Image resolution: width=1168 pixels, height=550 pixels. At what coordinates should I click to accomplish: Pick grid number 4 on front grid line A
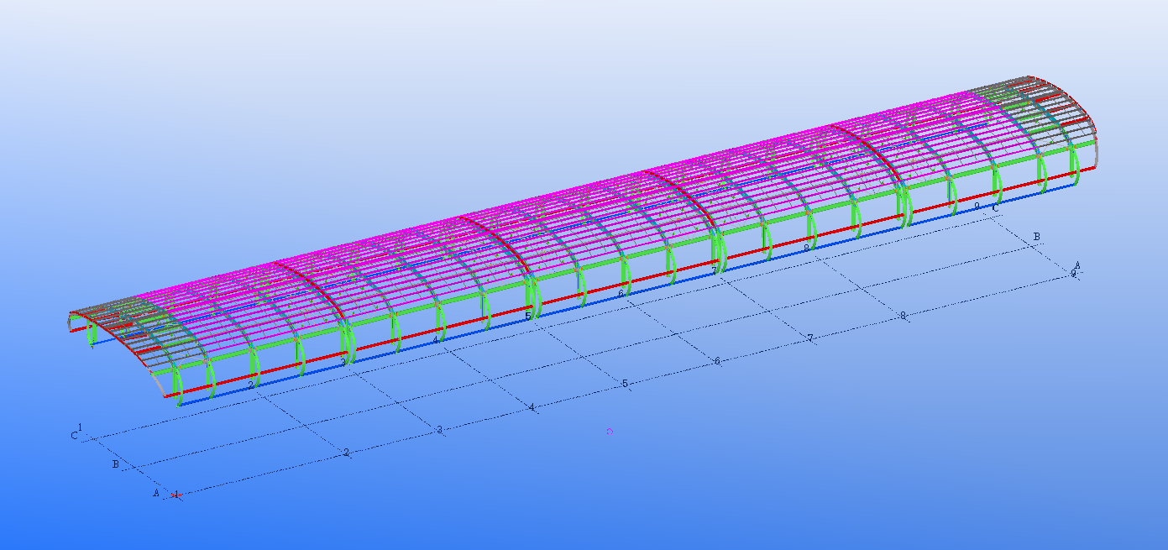click(532, 407)
